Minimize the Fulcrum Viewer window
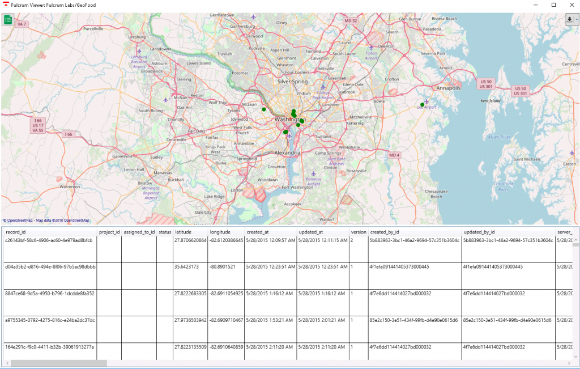The width and height of the screenshot is (580, 369). [x=536, y=5]
